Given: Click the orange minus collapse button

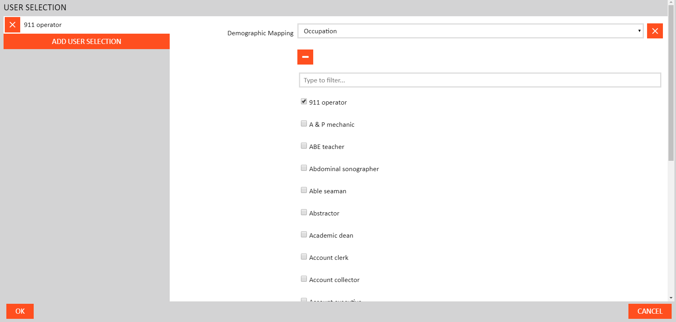Looking at the screenshot, I should point(305,57).
